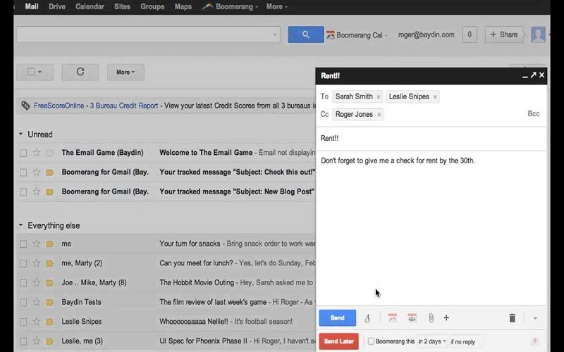This screenshot has width=564, height=352.
Task: Star the "Your turn for snacks" message
Action: click(37, 244)
